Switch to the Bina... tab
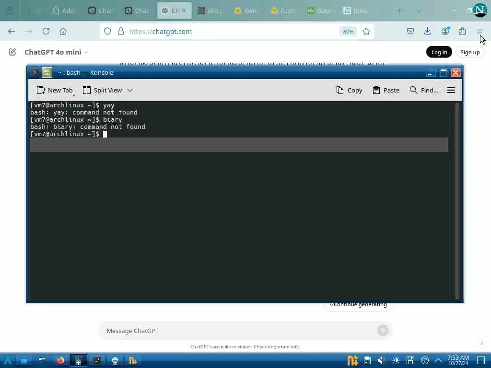Screen dimensions: 491x368 356,11
